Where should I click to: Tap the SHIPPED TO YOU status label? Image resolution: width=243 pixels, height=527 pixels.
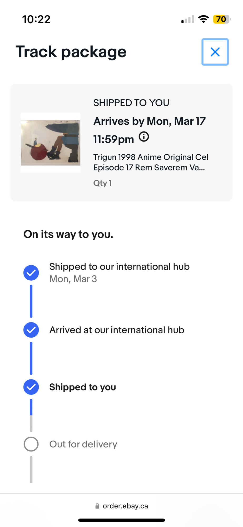pos(131,103)
